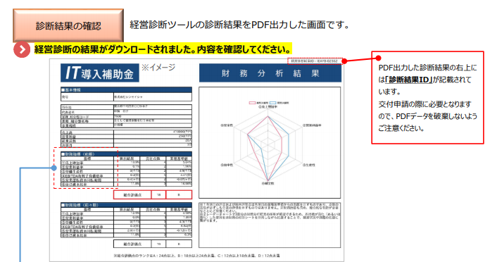The image size is (490, 262).
Task: Click the red-bordered 総合評価点 score row
Action: tap(153, 195)
